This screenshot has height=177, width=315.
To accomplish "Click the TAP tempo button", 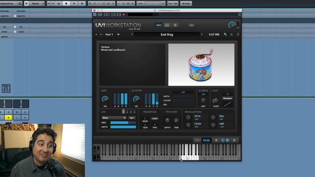I will point(197,140).
